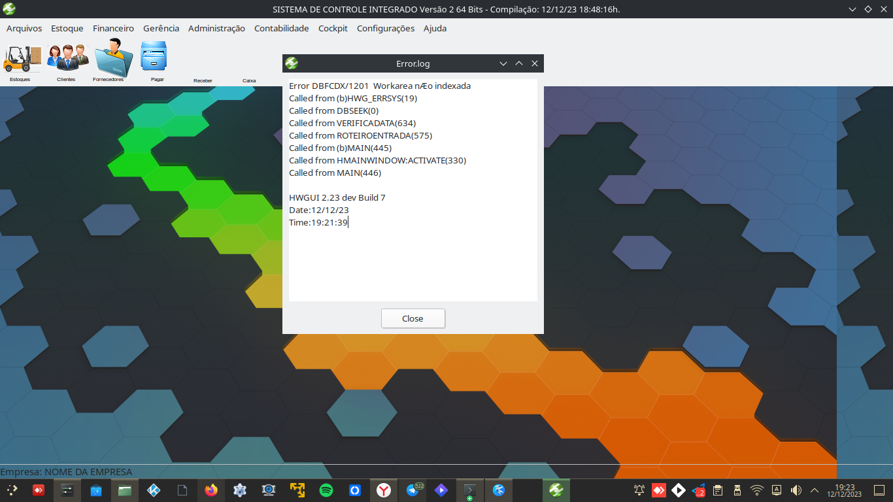The image size is (893, 502).
Task: Open the system settings sliders taskbar icon
Action: pos(67,490)
